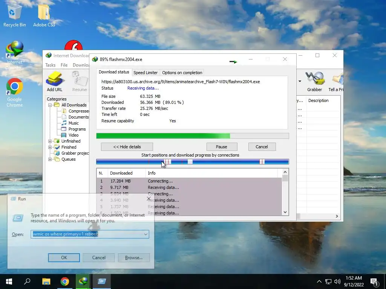
Task: Expand the Queues tree node
Action: coord(50,159)
